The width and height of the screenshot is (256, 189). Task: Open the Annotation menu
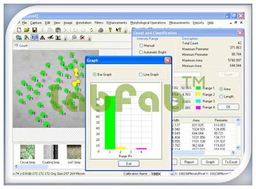84,23
